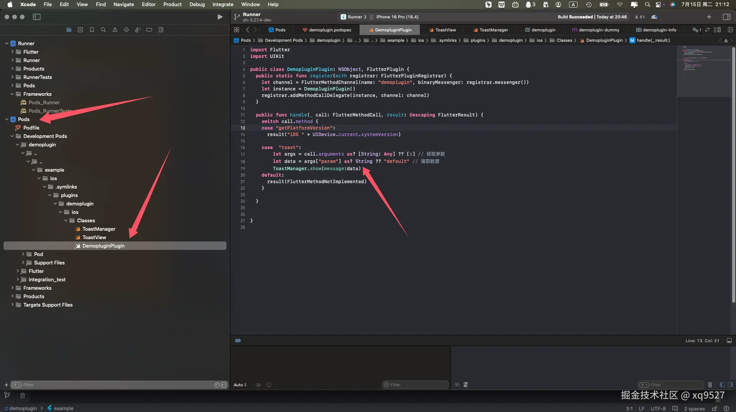Show the 51 warnings indicator
The image size is (736, 412).
coord(640,17)
